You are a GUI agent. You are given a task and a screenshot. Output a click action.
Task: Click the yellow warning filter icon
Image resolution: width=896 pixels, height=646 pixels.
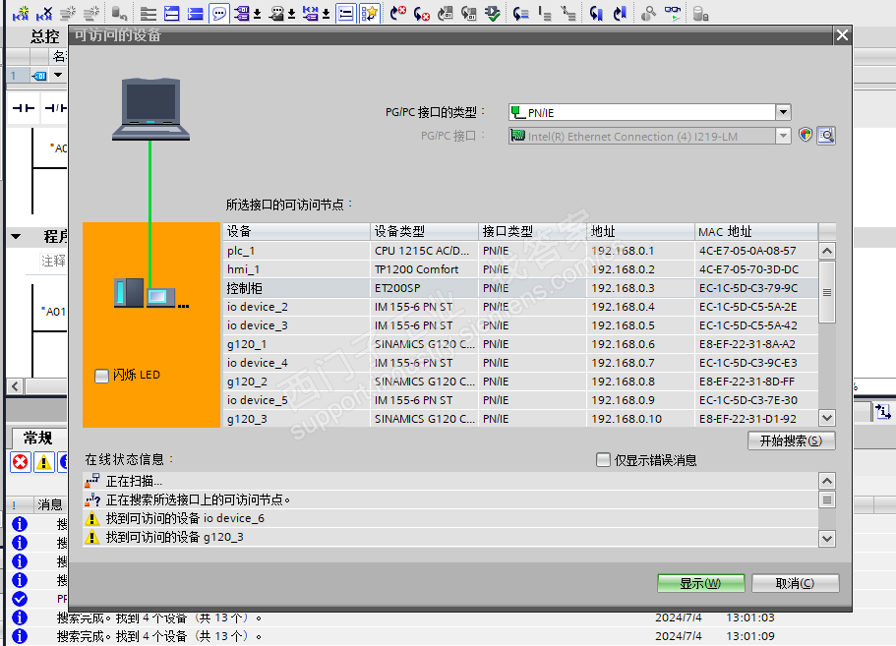pos(44,461)
